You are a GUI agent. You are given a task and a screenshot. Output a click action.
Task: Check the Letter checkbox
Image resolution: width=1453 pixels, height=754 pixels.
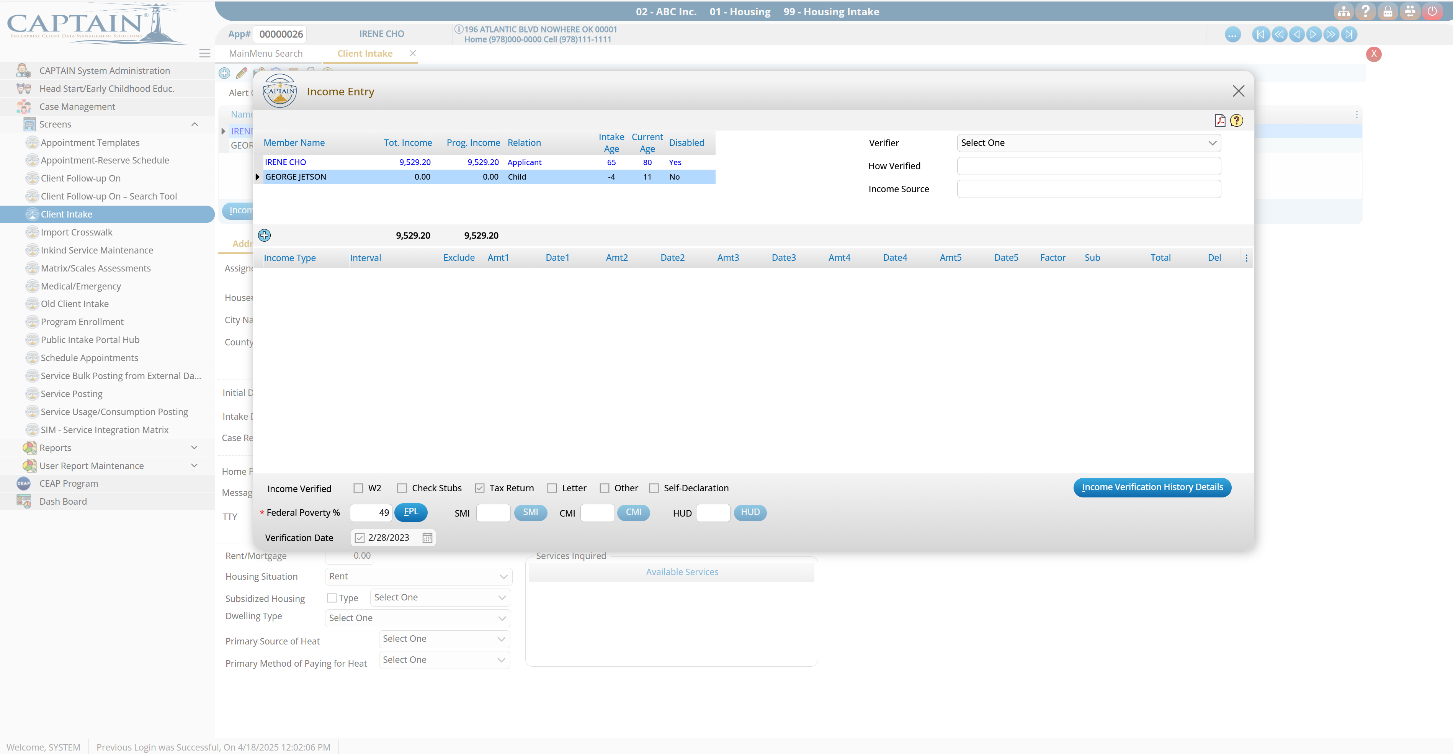point(552,488)
